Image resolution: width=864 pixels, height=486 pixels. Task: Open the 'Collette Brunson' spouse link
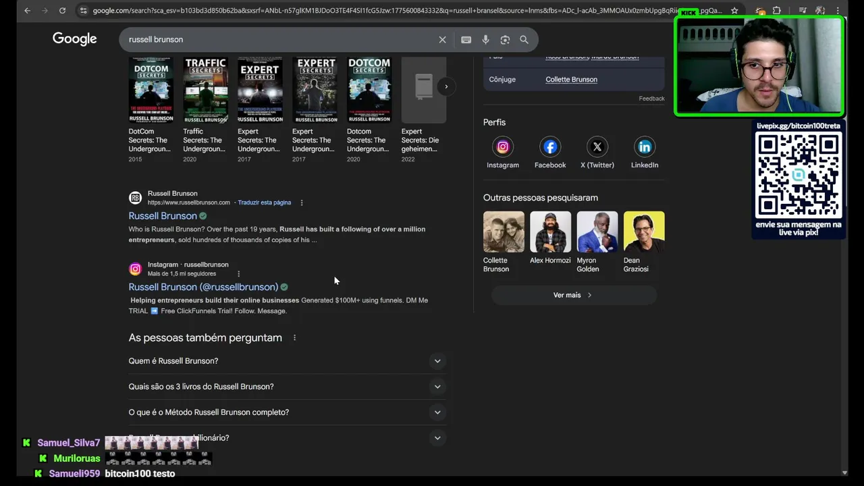click(x=571, y=80)
